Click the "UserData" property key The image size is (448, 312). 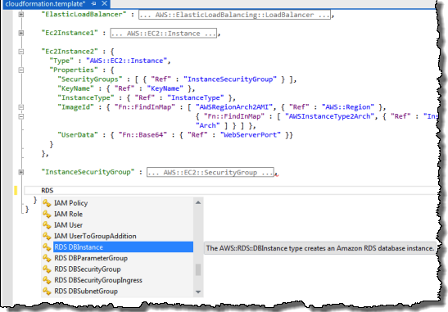click(x=78, y=135)
